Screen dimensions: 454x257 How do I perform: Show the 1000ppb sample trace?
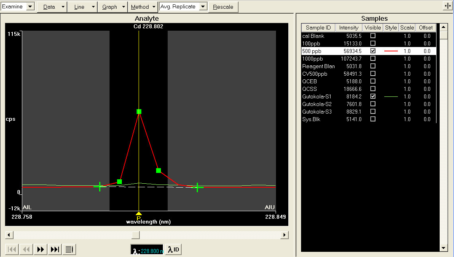tap(373, 59)
